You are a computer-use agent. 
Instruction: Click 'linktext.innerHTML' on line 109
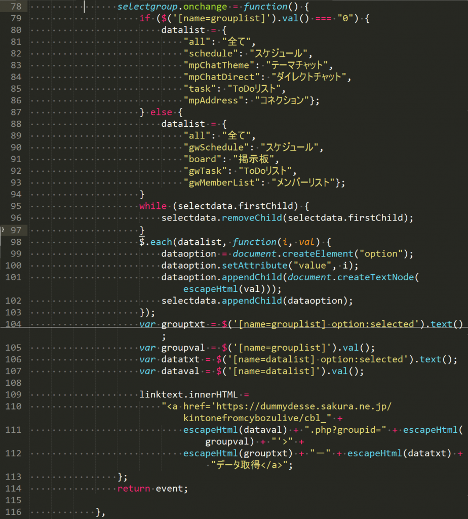[x=188, y=394]
